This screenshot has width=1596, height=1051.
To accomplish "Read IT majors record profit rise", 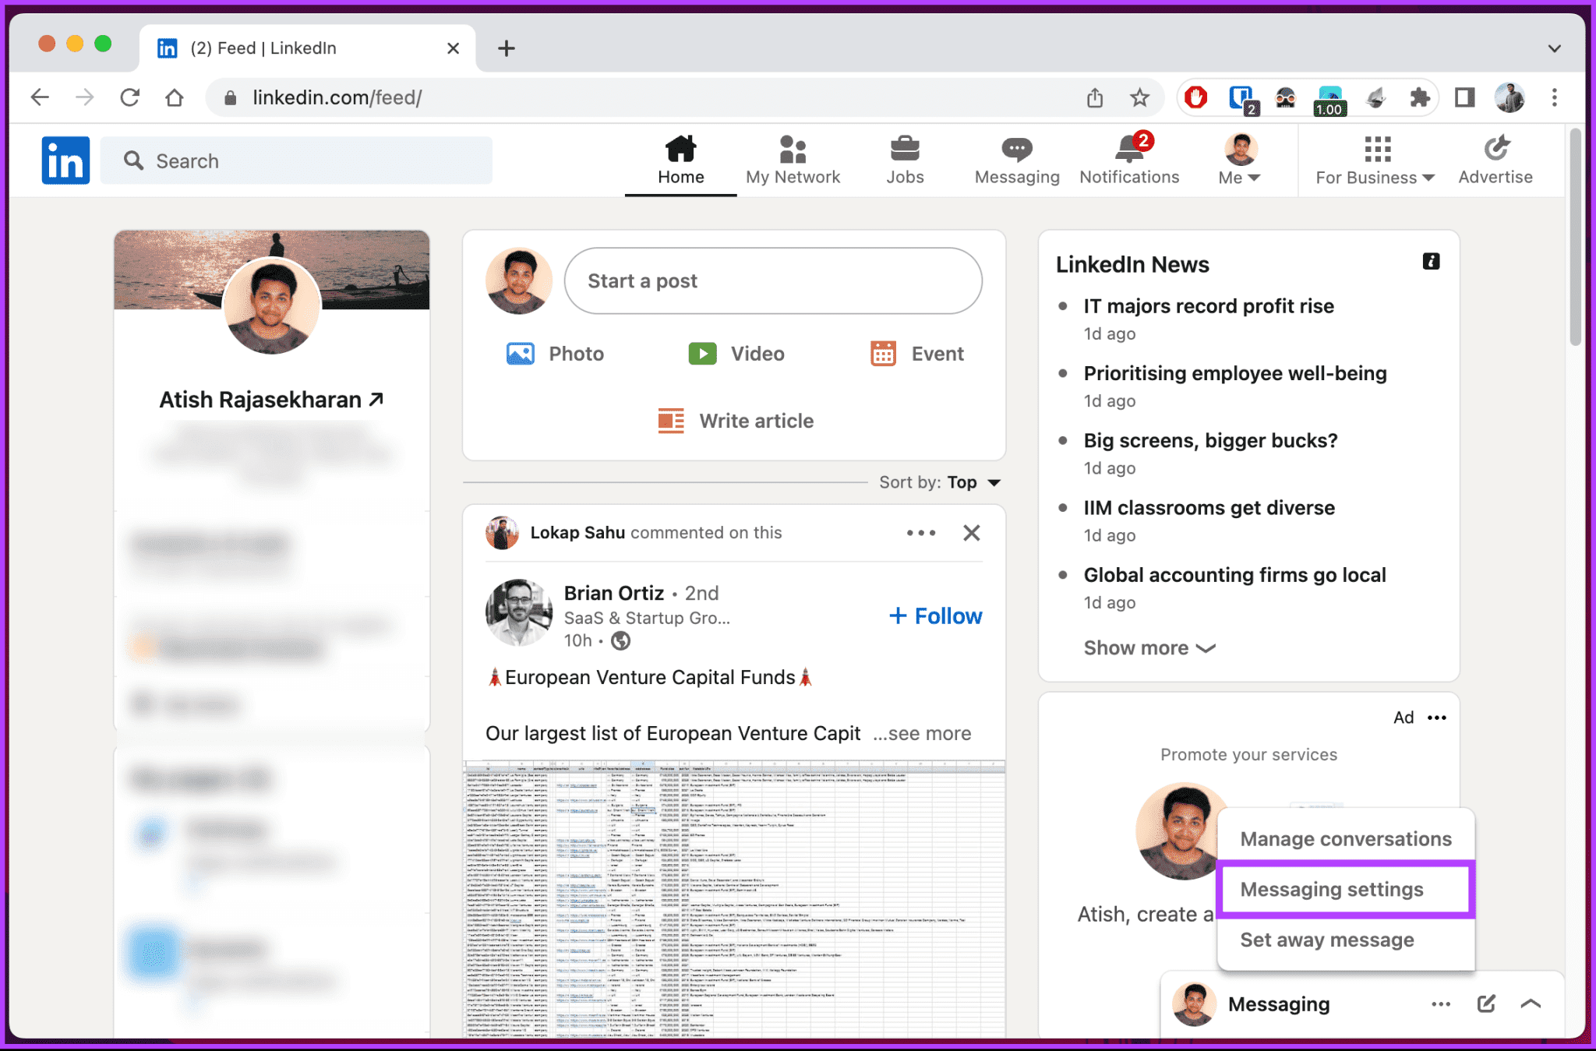I will (1208, 305).
